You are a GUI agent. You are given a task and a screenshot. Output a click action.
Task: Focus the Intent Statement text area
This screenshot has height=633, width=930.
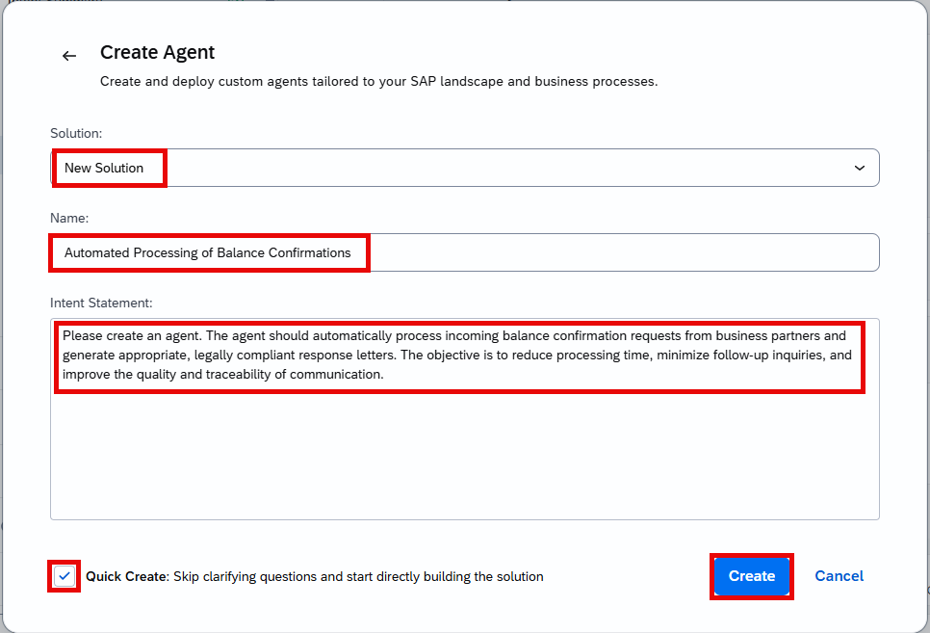coord(464,419)
